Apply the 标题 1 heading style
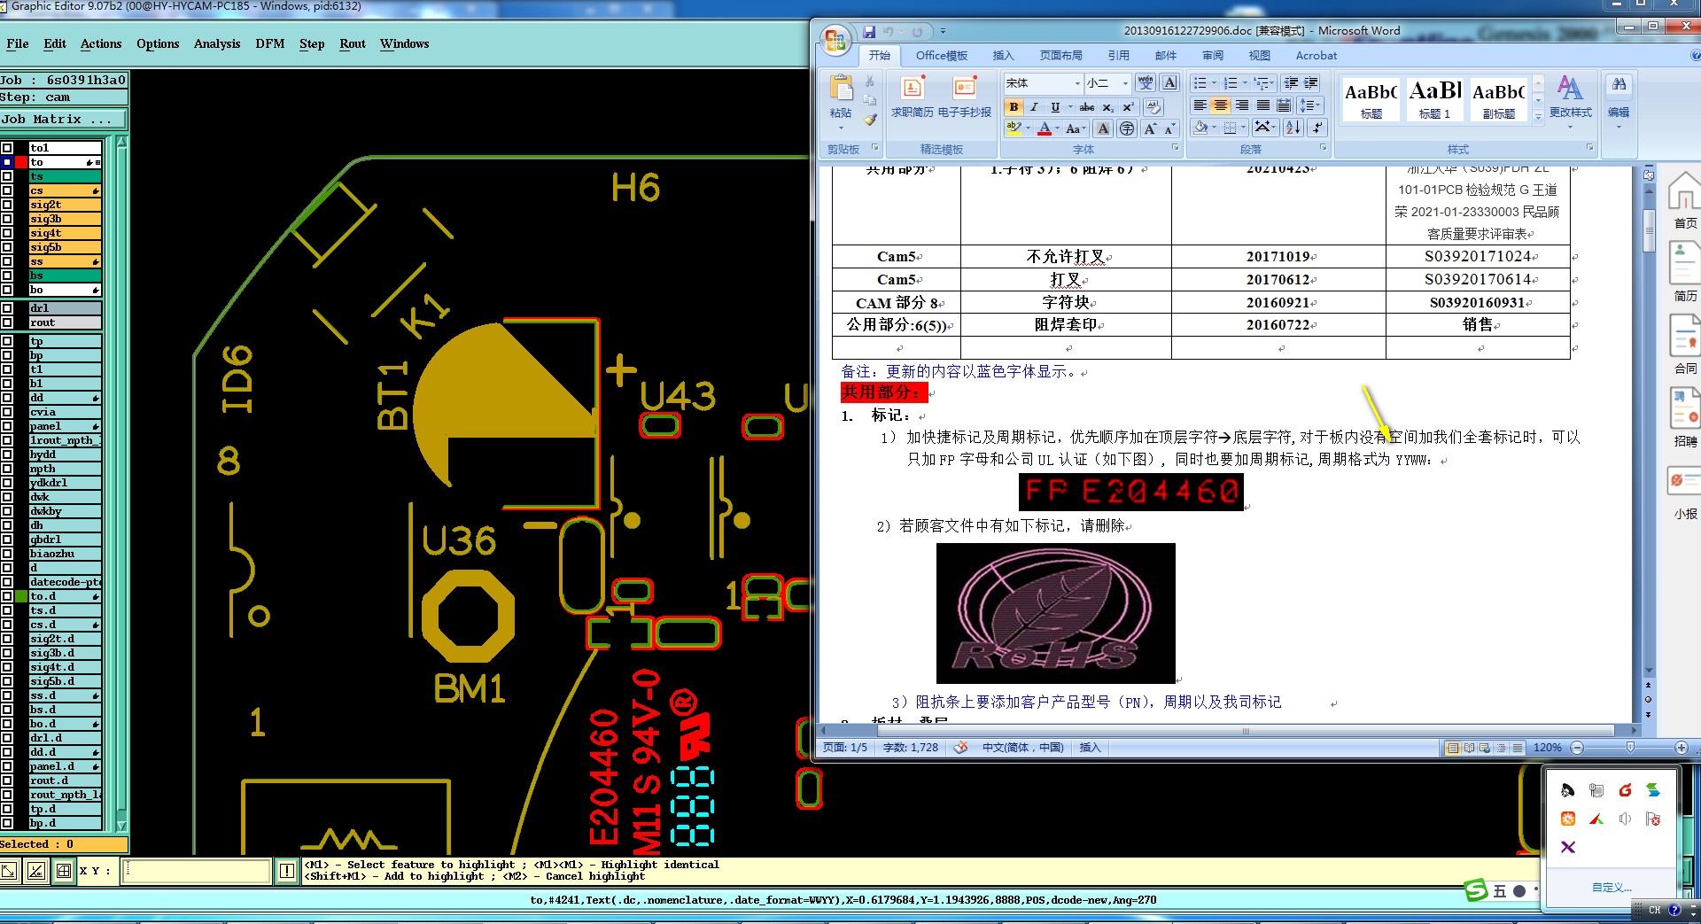Viewport: 1701px width, 924px height. (x=1434, y=98)
